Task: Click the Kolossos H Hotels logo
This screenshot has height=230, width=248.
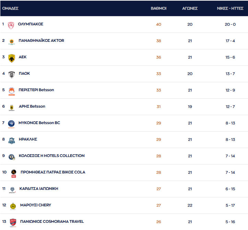Action: (11, 156)
